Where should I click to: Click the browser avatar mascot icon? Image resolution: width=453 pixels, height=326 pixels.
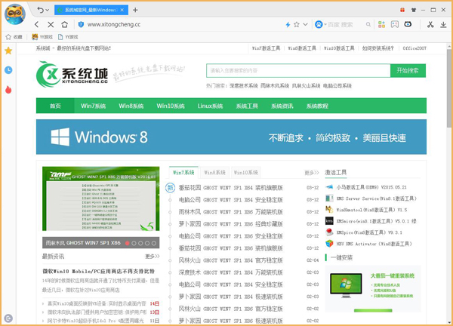pyautogui.click(x=15, y=14)
